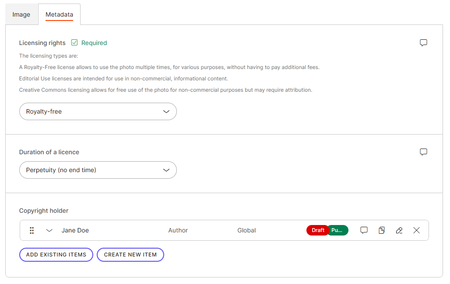Image resolution: width=450 pixels, height=284 pixels.
Task: Open the Royalty-free licensing dropdown
Action: (98, 111)
